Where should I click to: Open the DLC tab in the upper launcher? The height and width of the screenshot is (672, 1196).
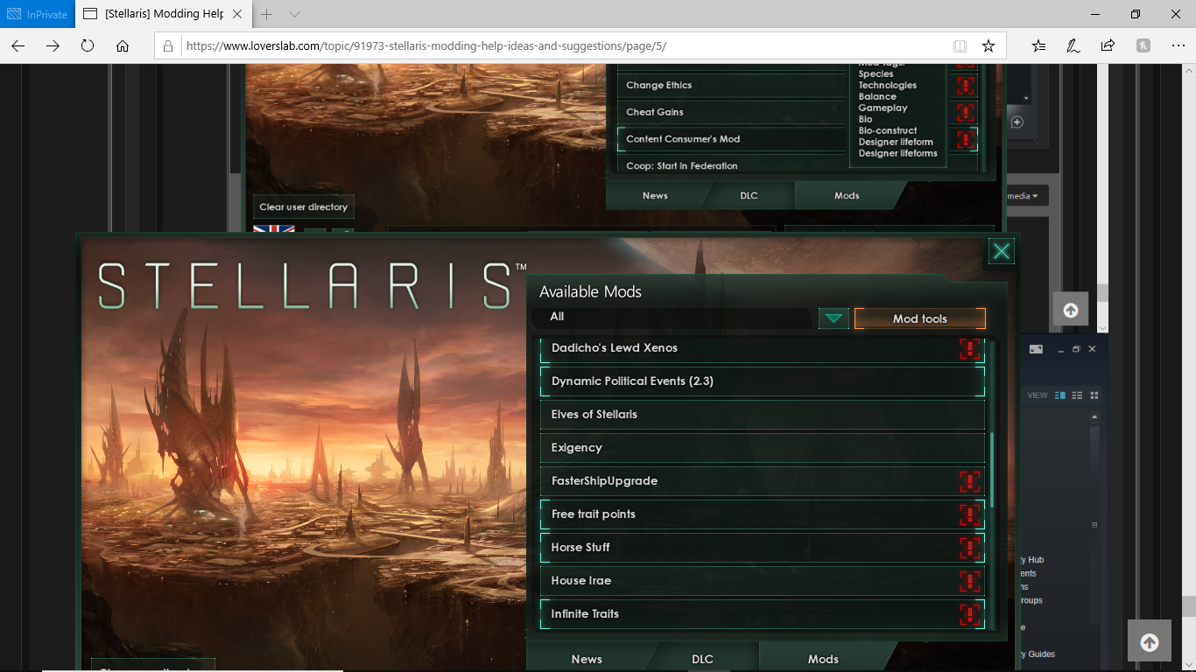pyautogui.click(x=749, y=196)
